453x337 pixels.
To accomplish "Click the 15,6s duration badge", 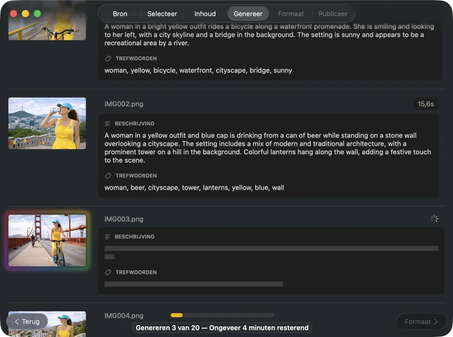I will pyautogui.click(x=426, y=104).
